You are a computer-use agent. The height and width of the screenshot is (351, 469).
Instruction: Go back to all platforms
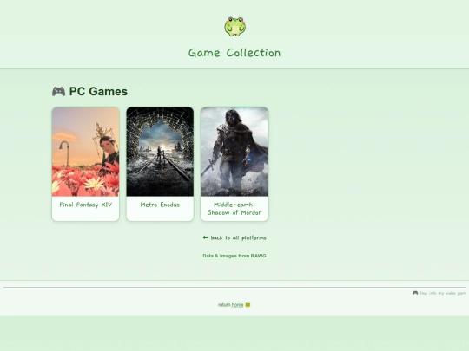tap(234, 237)
